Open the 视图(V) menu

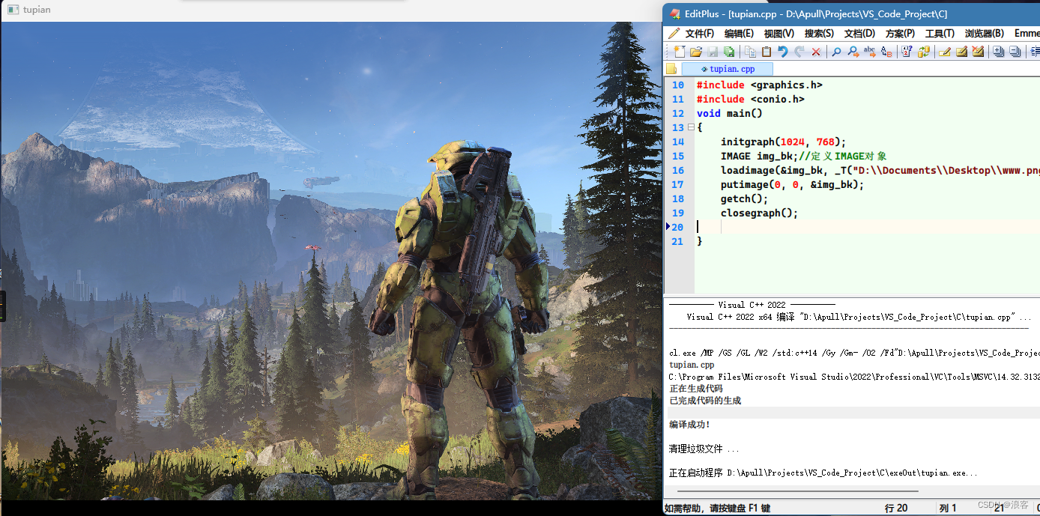click(779, 33)
